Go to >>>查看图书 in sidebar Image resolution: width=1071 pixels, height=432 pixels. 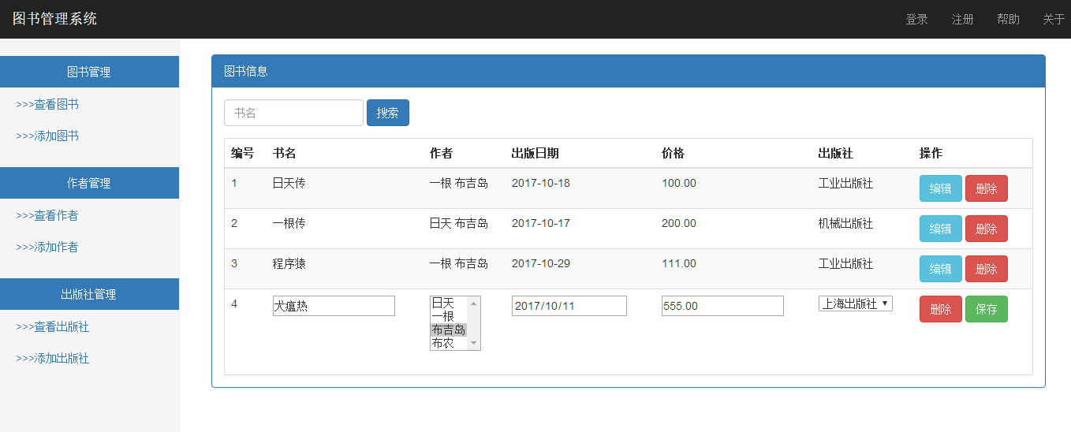pyautogui.click(x=47, y=104)
